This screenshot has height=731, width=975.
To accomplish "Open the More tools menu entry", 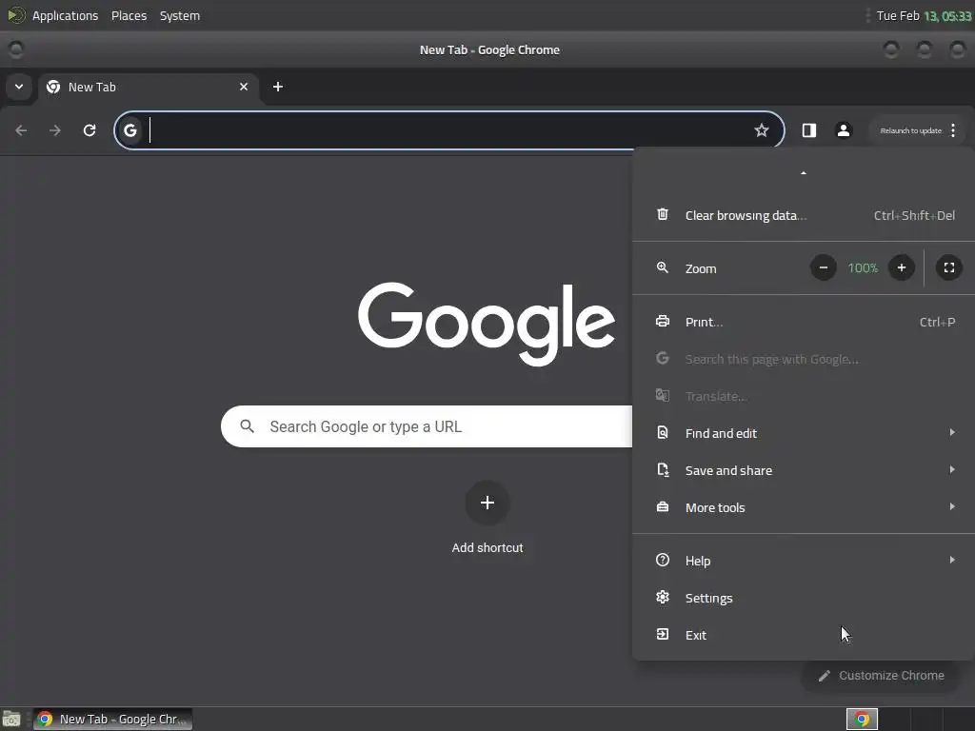I will pyautogui.click(x=804, y=507).
